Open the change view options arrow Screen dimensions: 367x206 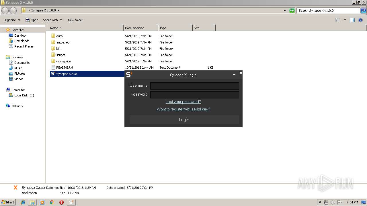[345, 20]
